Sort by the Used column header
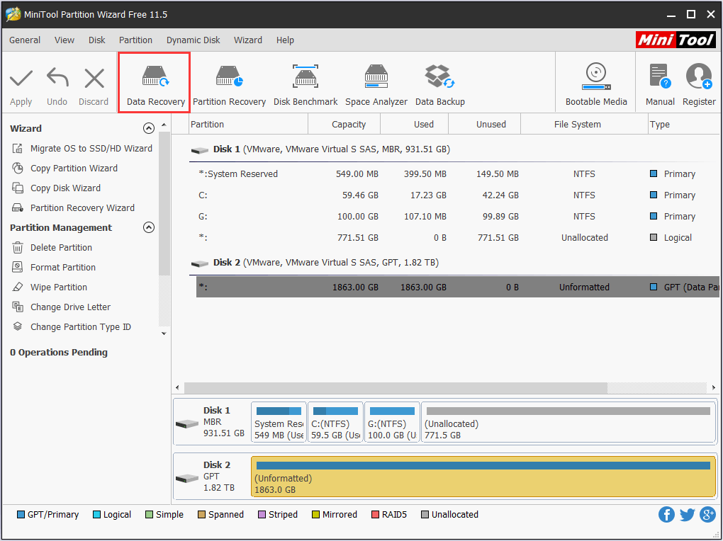This screenshot has height=541, width=723. click(x=415, y=125)
